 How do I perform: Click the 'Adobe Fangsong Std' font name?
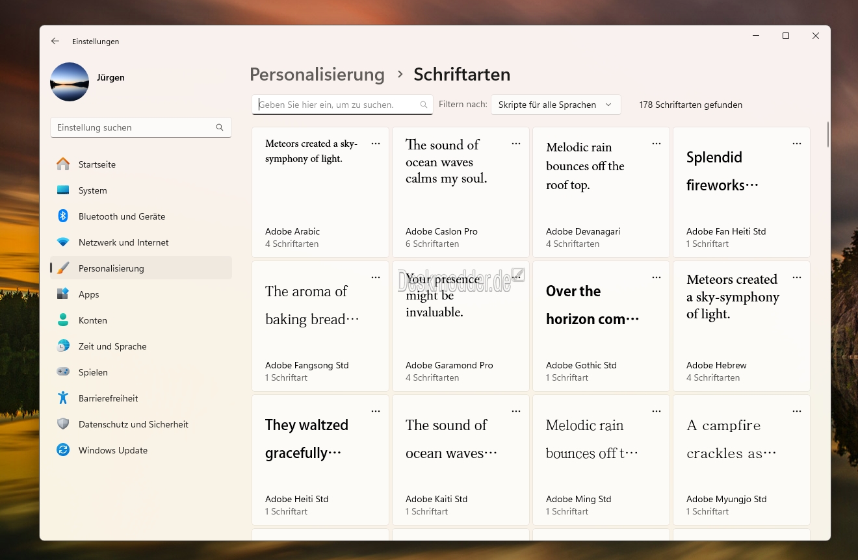307,365
